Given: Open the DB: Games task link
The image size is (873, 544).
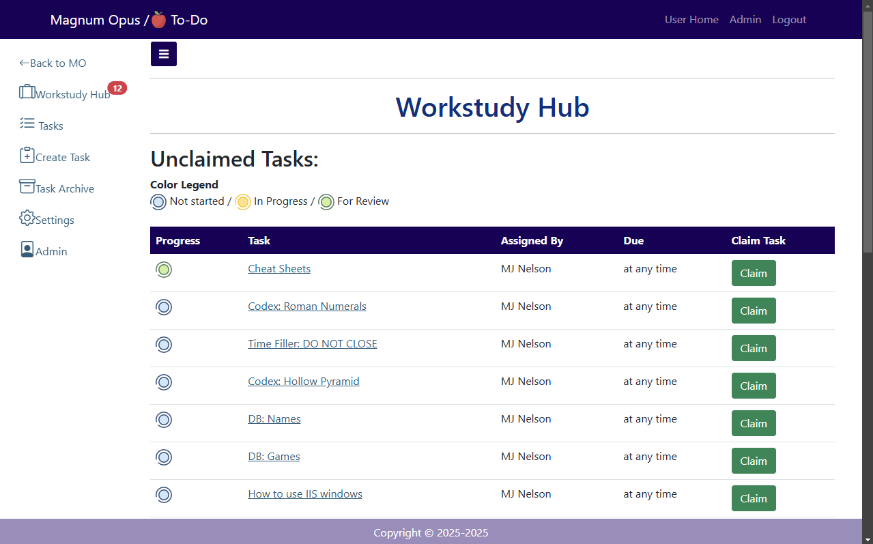Looking at the screenshot, I should pyautogui.click(x=274, y=457).
